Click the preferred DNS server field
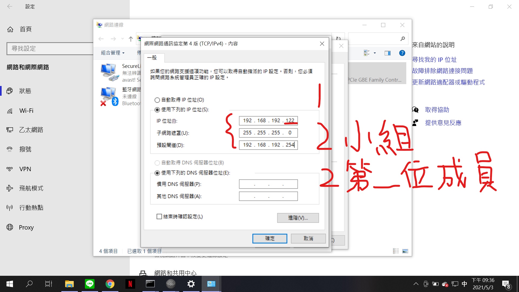This screenshot has width=519, height=292. click(x=268, y=184)
